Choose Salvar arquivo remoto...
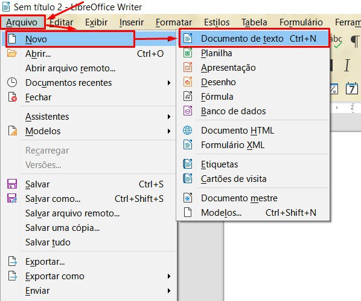 [x=89, y=213]
